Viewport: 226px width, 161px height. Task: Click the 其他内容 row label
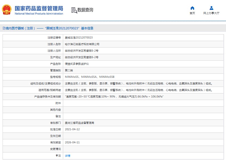(56, 110)
